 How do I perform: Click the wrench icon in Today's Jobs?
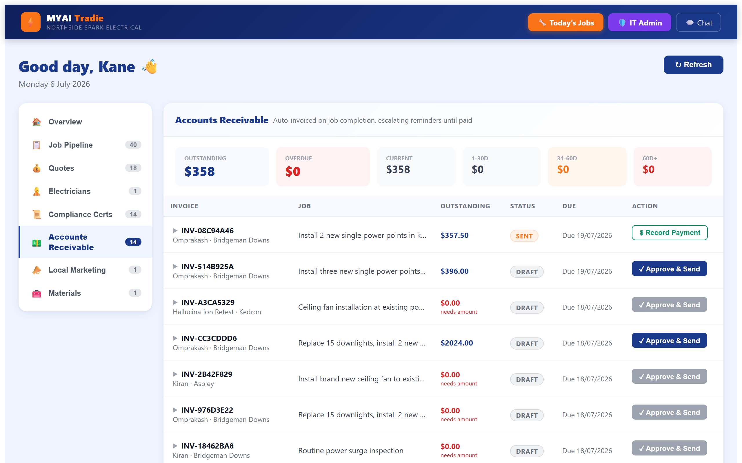[542, 23]
